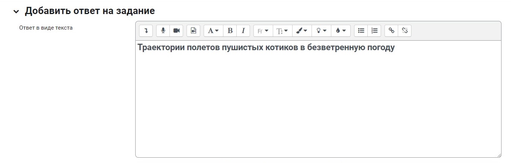Collapse the 'Добавить ответ на задание' section chevron
The width and height of the screenshot is (511, 163).
[x=16, y=11]
